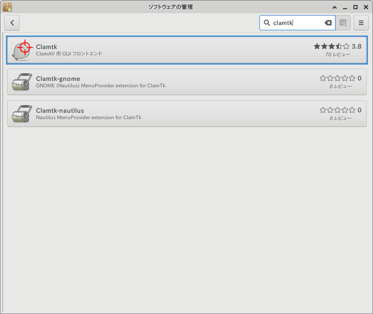Click the Clamtk-gnome package roller icon
The height and width of the screenshot is (314, 373).
tap(22, 82)
